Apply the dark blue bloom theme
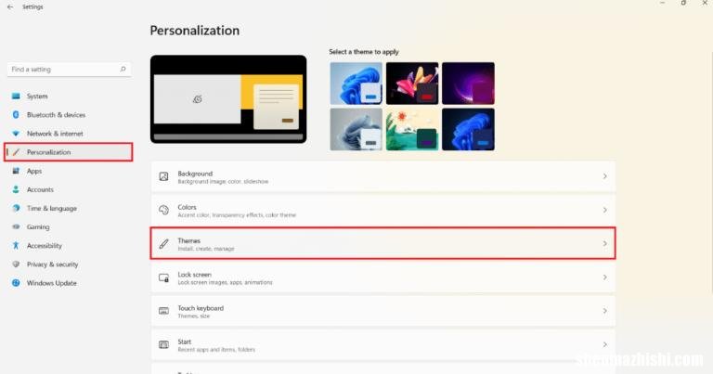Image resolution: width=713 pixels, height=374 pixels. (x=468, y=129)
